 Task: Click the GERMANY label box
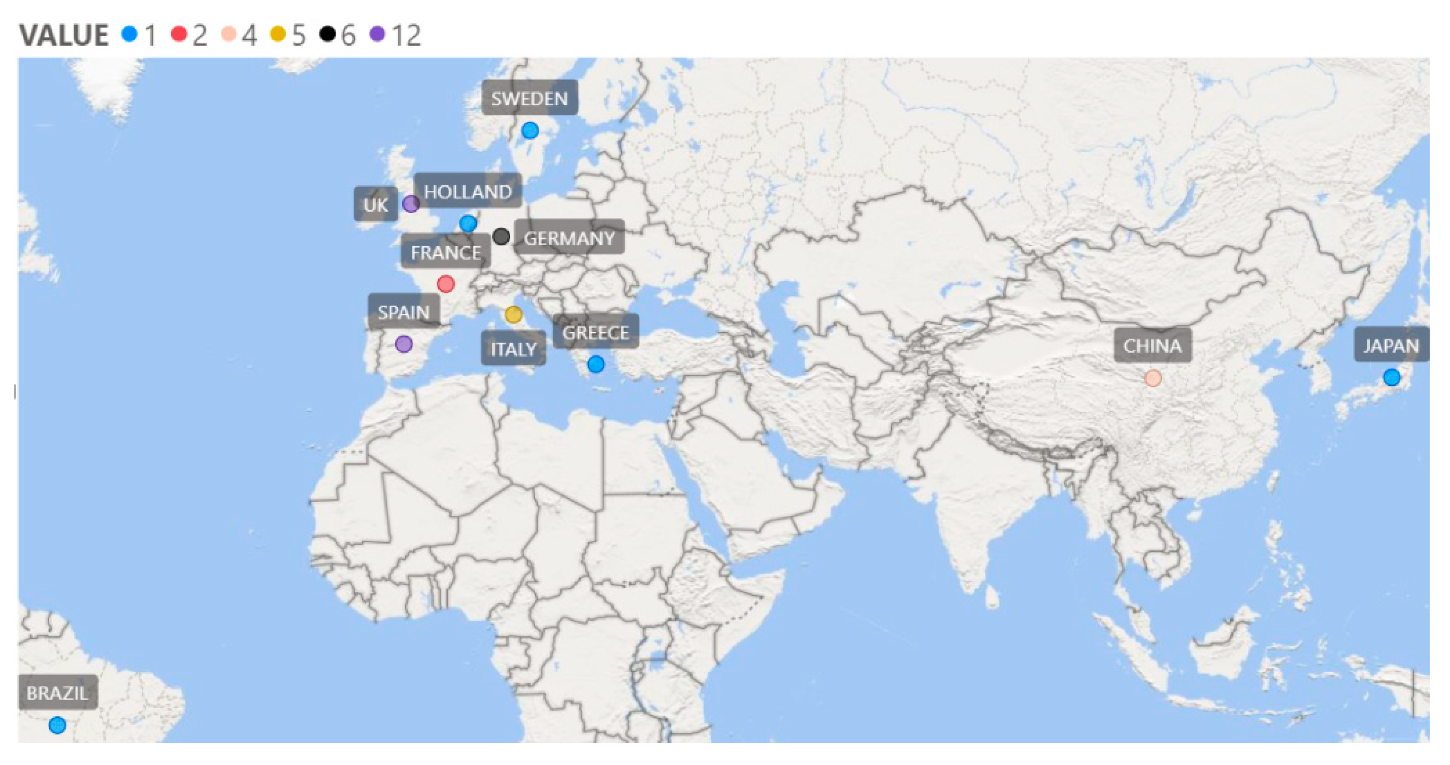[x=569, y=239]
